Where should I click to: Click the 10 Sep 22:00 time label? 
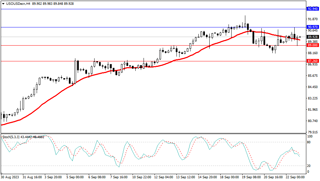[x=142, y=177]
